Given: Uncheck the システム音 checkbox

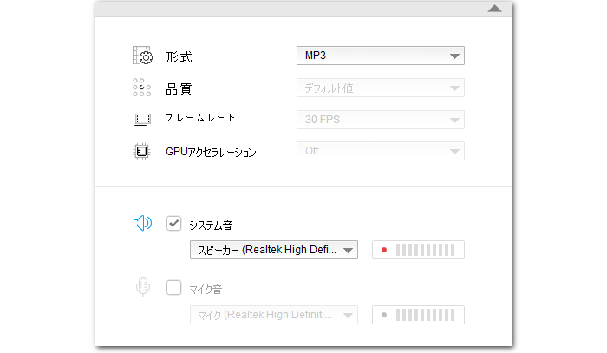Looking at the screenshot, I should coord(173,224).
